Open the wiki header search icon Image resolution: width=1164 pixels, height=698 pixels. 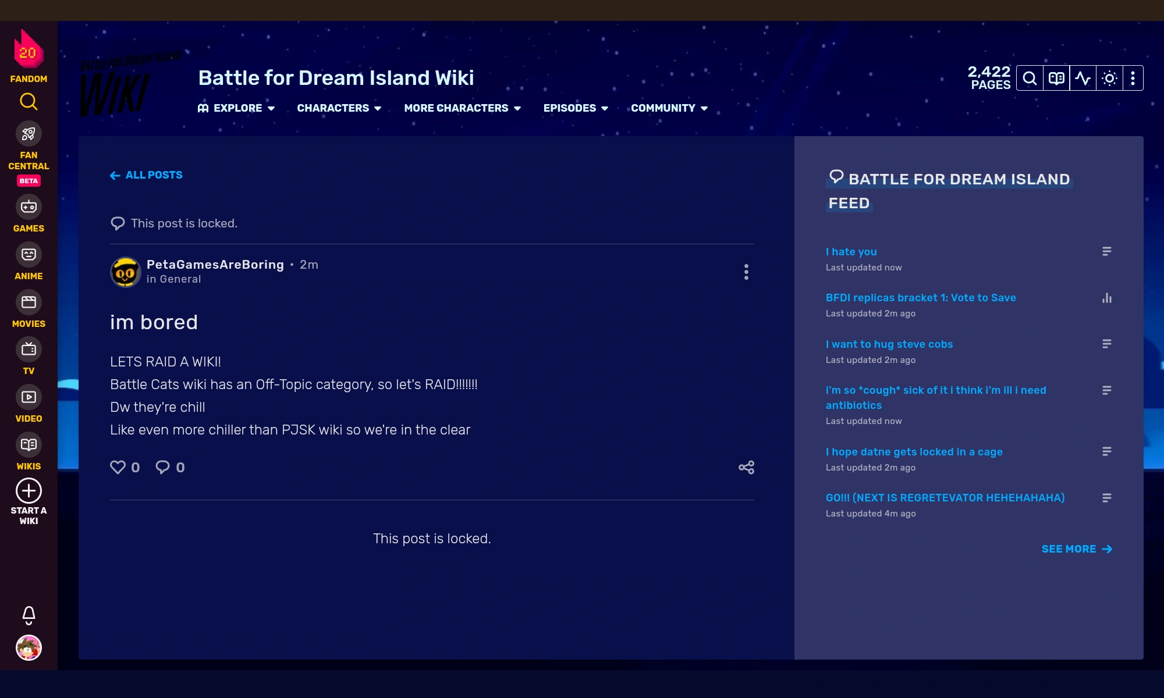[x=1030, y=79]
